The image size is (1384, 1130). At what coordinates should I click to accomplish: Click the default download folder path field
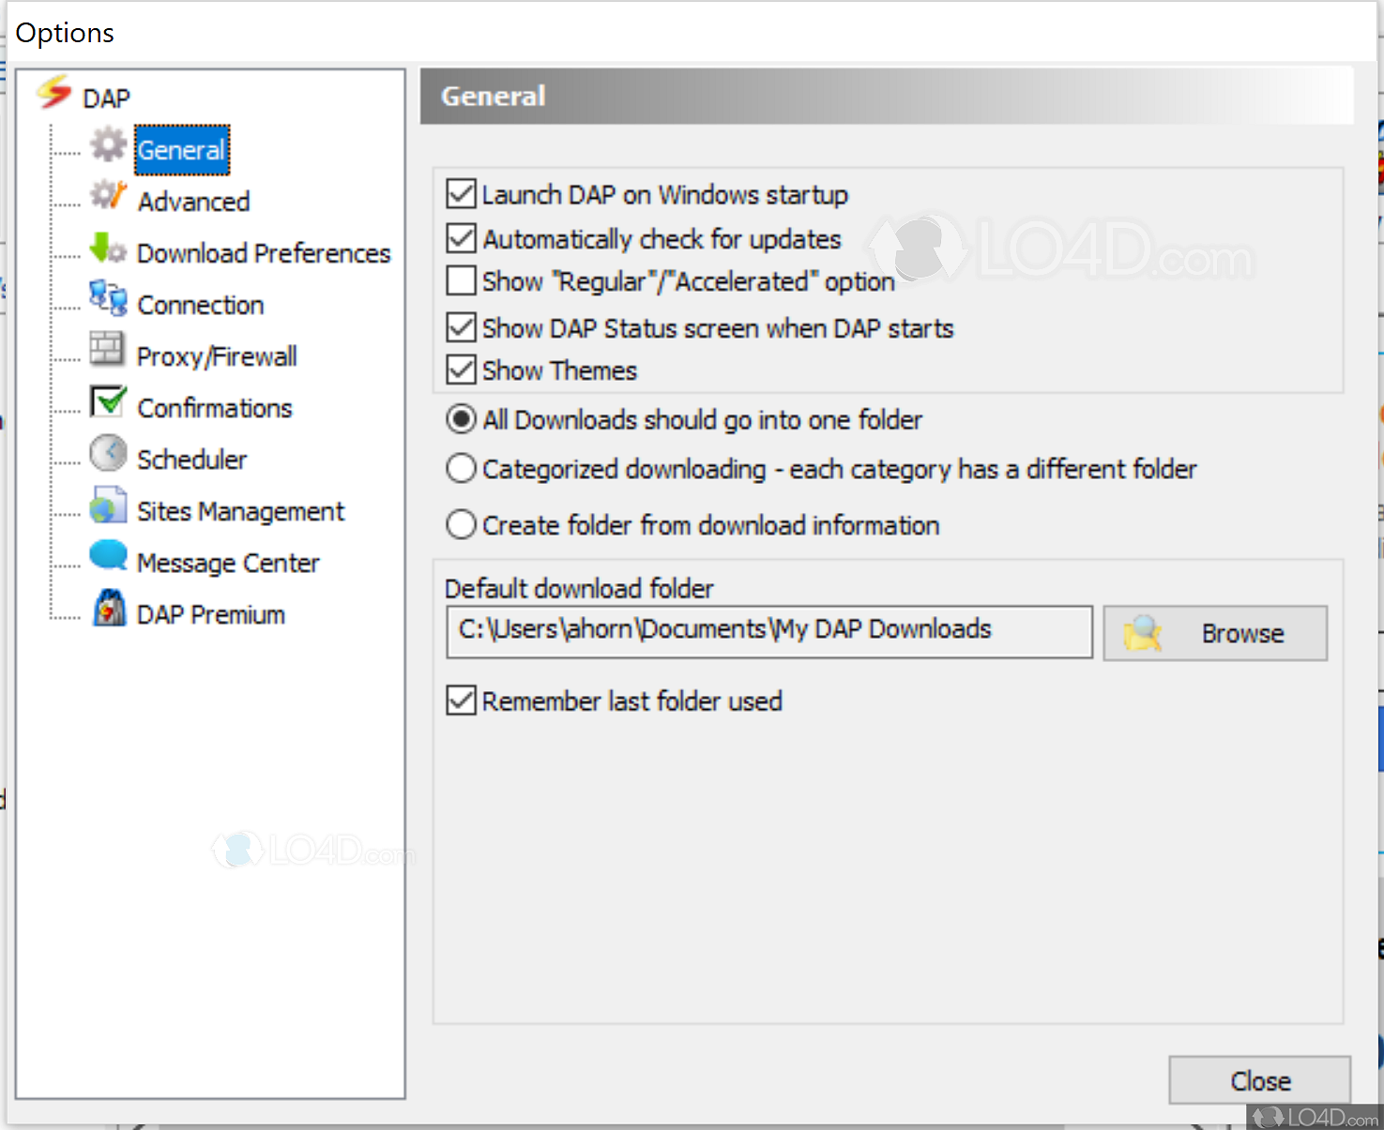768,630
